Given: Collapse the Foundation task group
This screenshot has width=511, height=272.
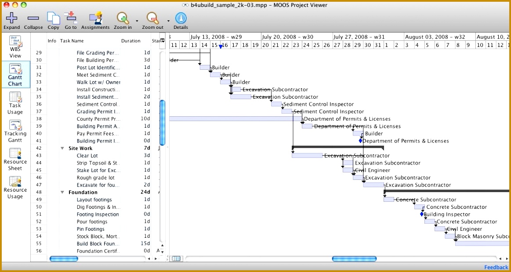Looking at the screenshot, I should [x=62, y=192].
